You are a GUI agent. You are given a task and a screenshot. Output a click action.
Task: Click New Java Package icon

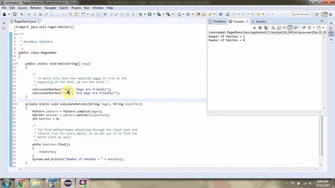[x=179, y=14]
